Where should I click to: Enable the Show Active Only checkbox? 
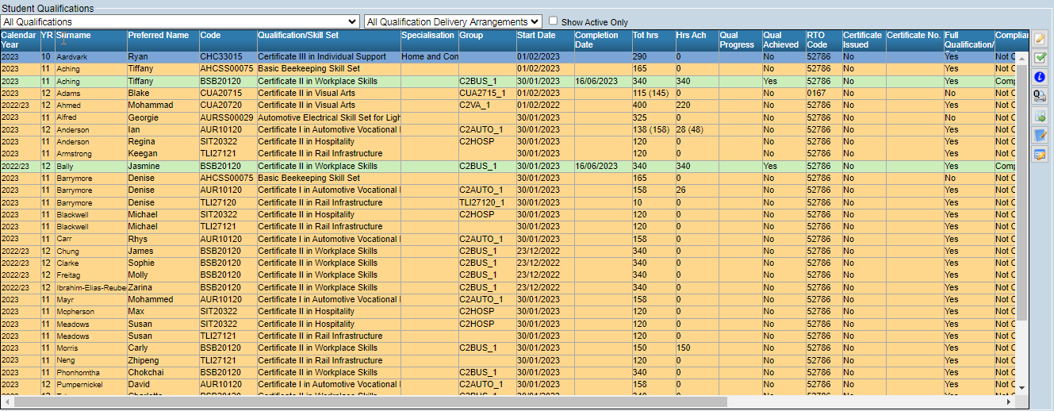coord(553,21)
